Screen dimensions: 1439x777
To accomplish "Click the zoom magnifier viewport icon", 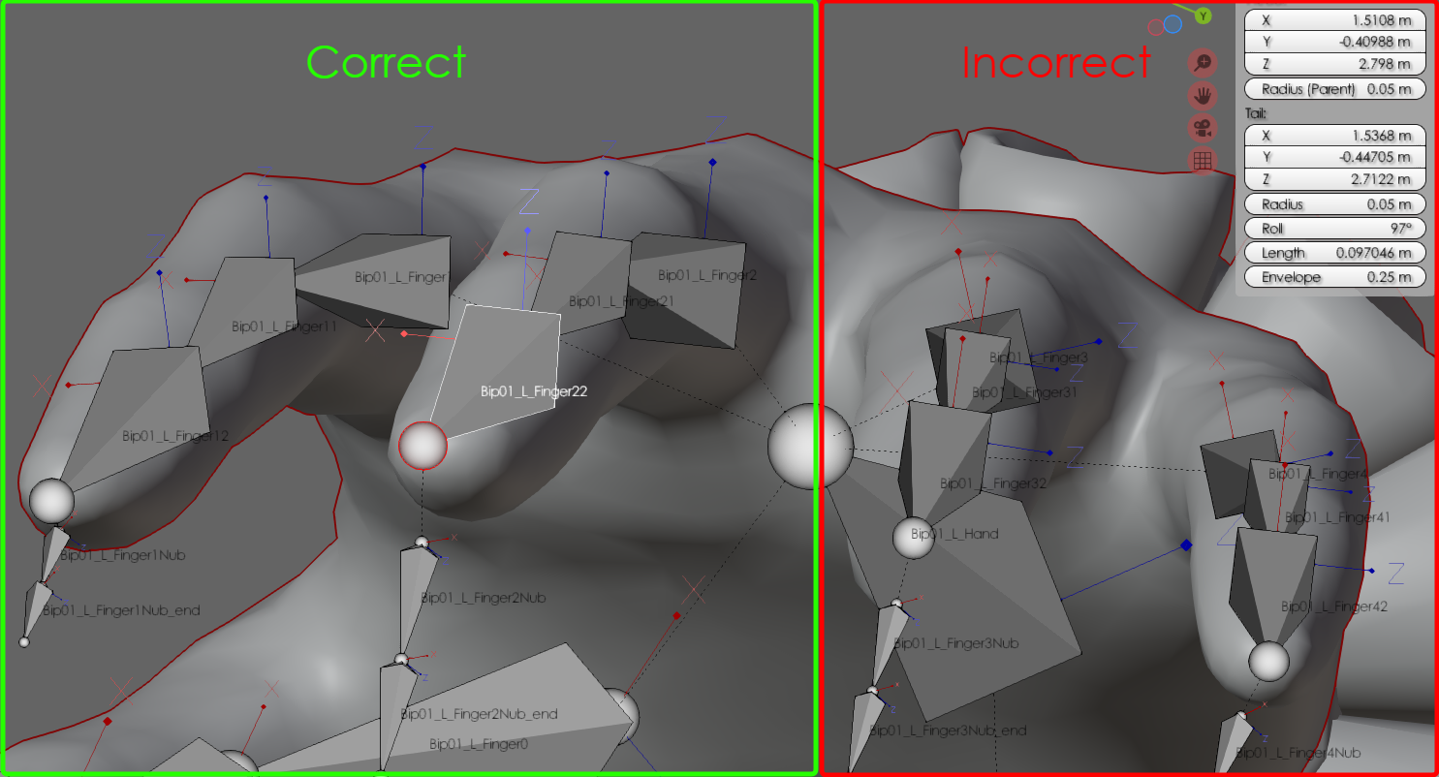I will (1203, 63).
